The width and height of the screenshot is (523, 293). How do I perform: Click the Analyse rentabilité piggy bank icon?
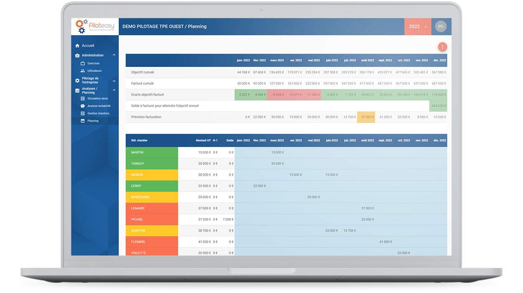tap(82, 106)
